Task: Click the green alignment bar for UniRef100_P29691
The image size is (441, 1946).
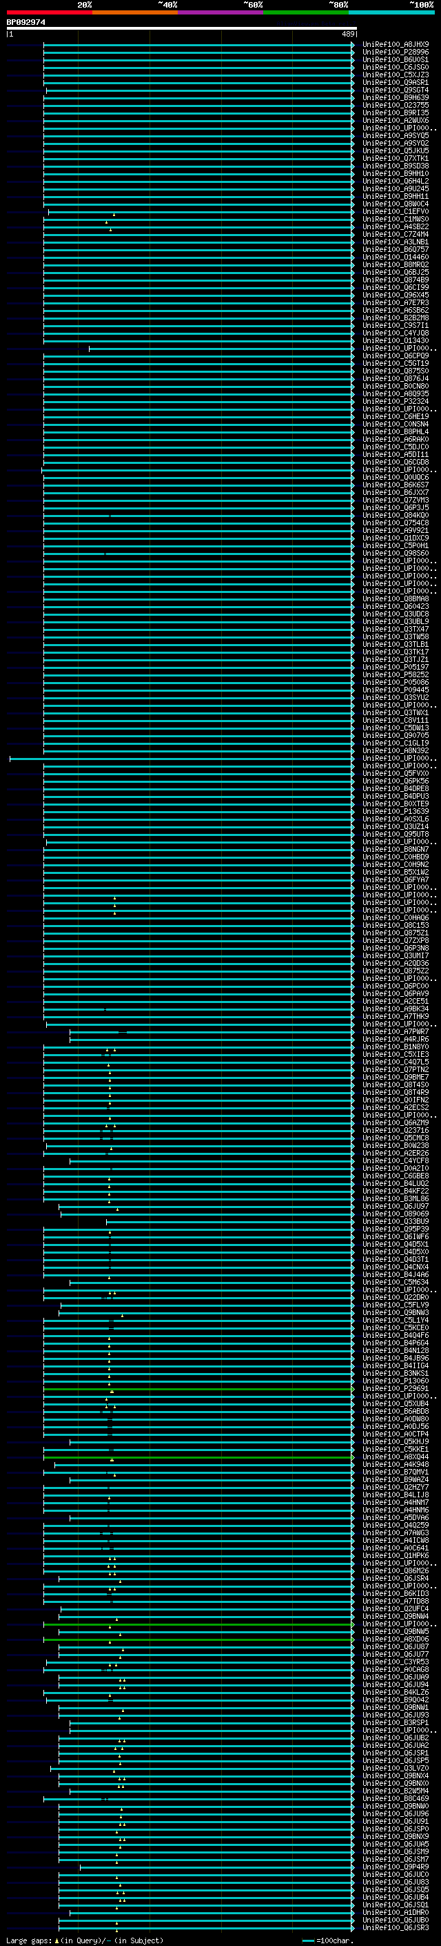Action: 198,1389
